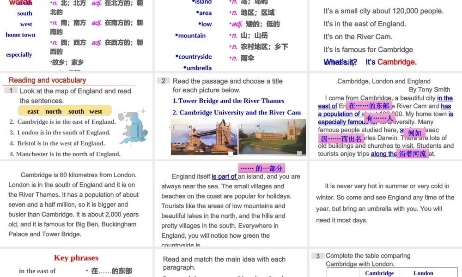Select the Tower Bridge photo
The width and height of the screenshot is (462, 277).
(204, 137)
